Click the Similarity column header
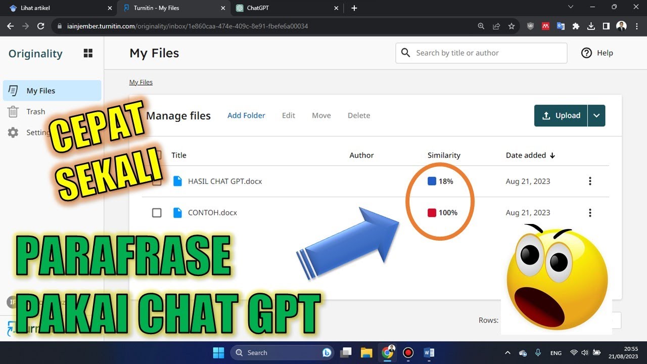The image size is (647, 364). coord(444,155)
